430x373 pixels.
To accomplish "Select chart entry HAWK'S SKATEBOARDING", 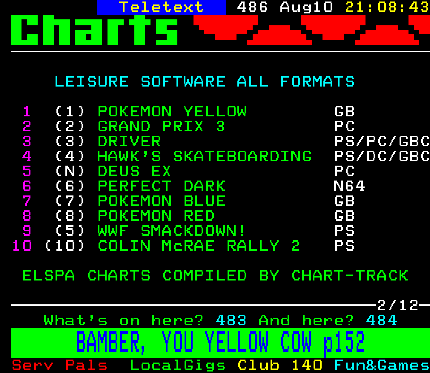I will click(x=205, y=156).
